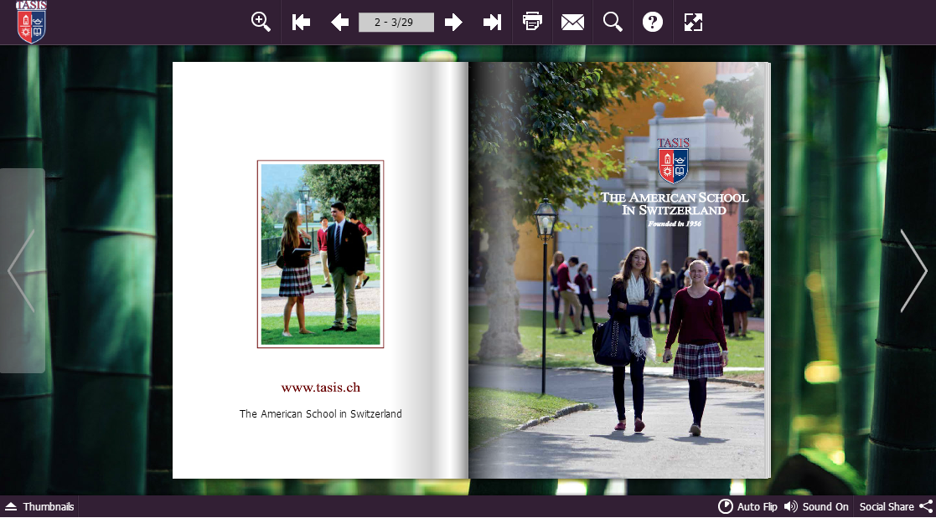Toggle Sound On
This screenshot has height=518, width=936.
pos(816,506)
